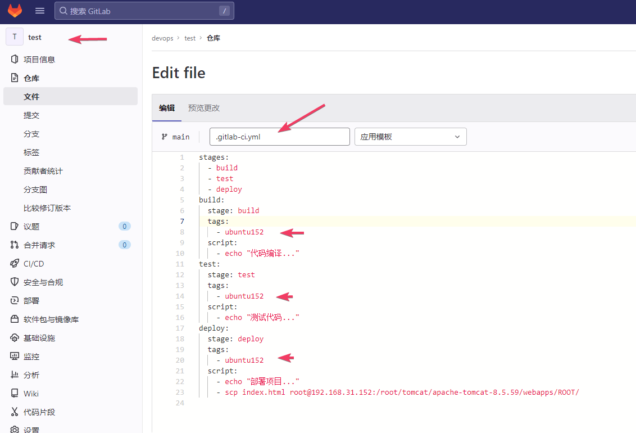The height and width of the screenshot is (433, 636).
Task: Select the CI/CD sidebar icon
Action: click(15, 263)
